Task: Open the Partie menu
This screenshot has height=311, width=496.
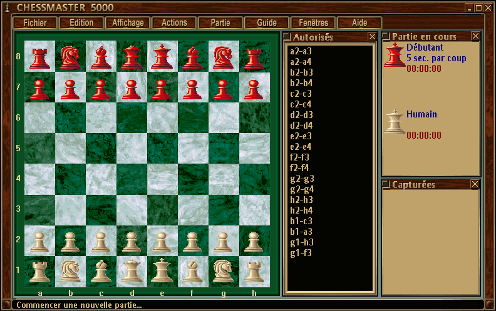Action: pos(220,23)
